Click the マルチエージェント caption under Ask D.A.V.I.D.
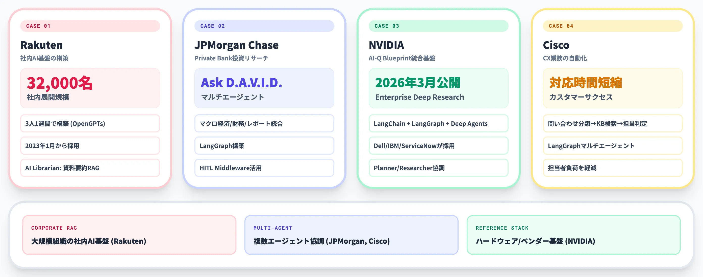Viewport: 703px width, 277px height. coord(233,97)
